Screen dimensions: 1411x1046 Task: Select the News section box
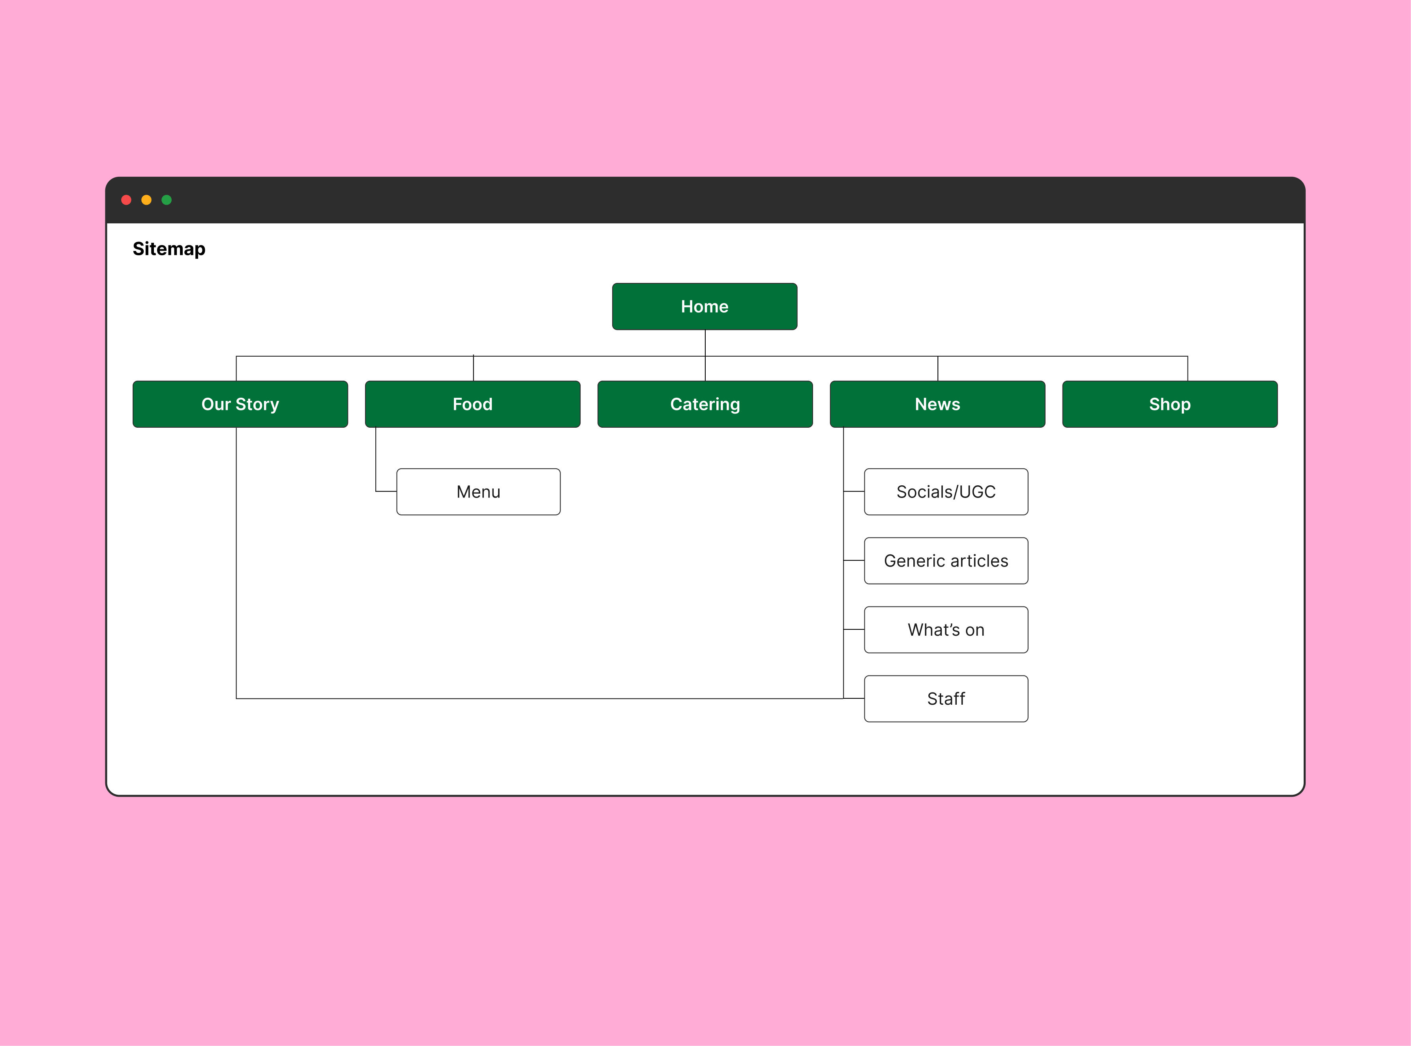[x=937, y=404]
